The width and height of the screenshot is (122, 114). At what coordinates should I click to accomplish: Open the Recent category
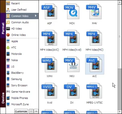(22, 3)
